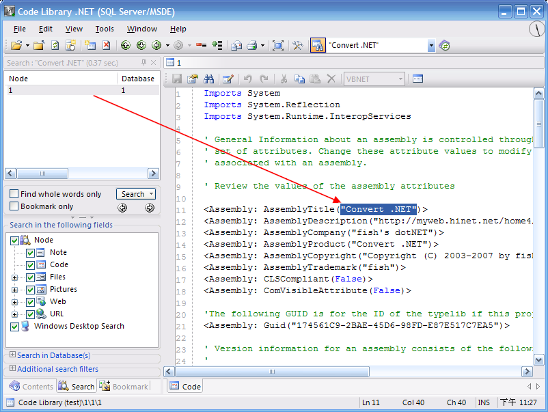Click the previous result arrow under Search
Screen dimensions: 548x412
[122, 208]
